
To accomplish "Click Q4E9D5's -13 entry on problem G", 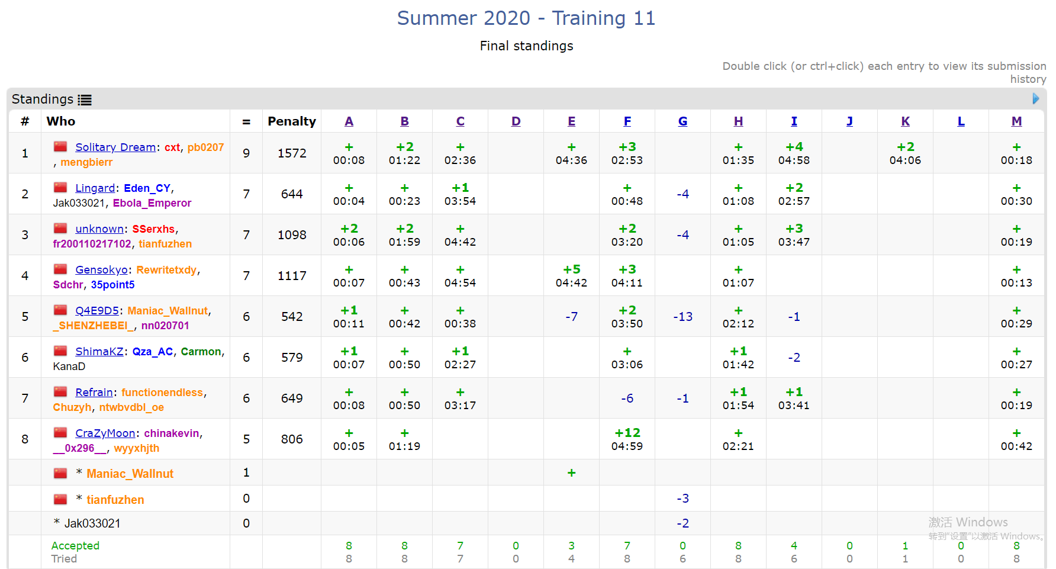I will (682, 317).
